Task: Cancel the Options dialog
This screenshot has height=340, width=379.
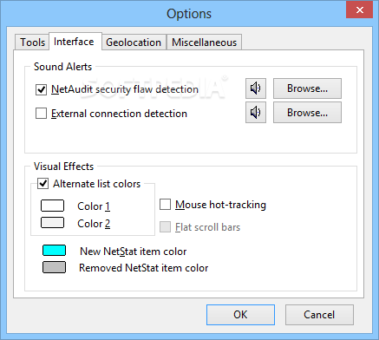Action: [x=319, y=315]
